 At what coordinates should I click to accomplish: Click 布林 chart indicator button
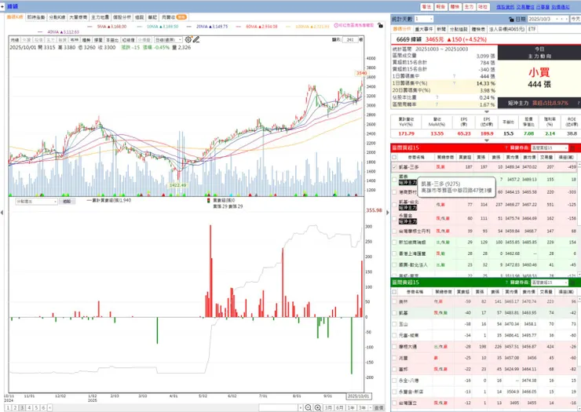[75, 40]
